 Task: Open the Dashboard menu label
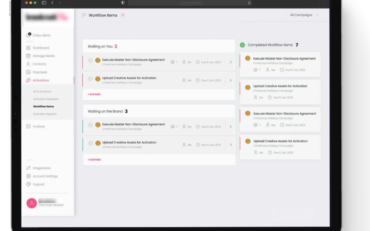pyautogui.click(x=41, y=48)
